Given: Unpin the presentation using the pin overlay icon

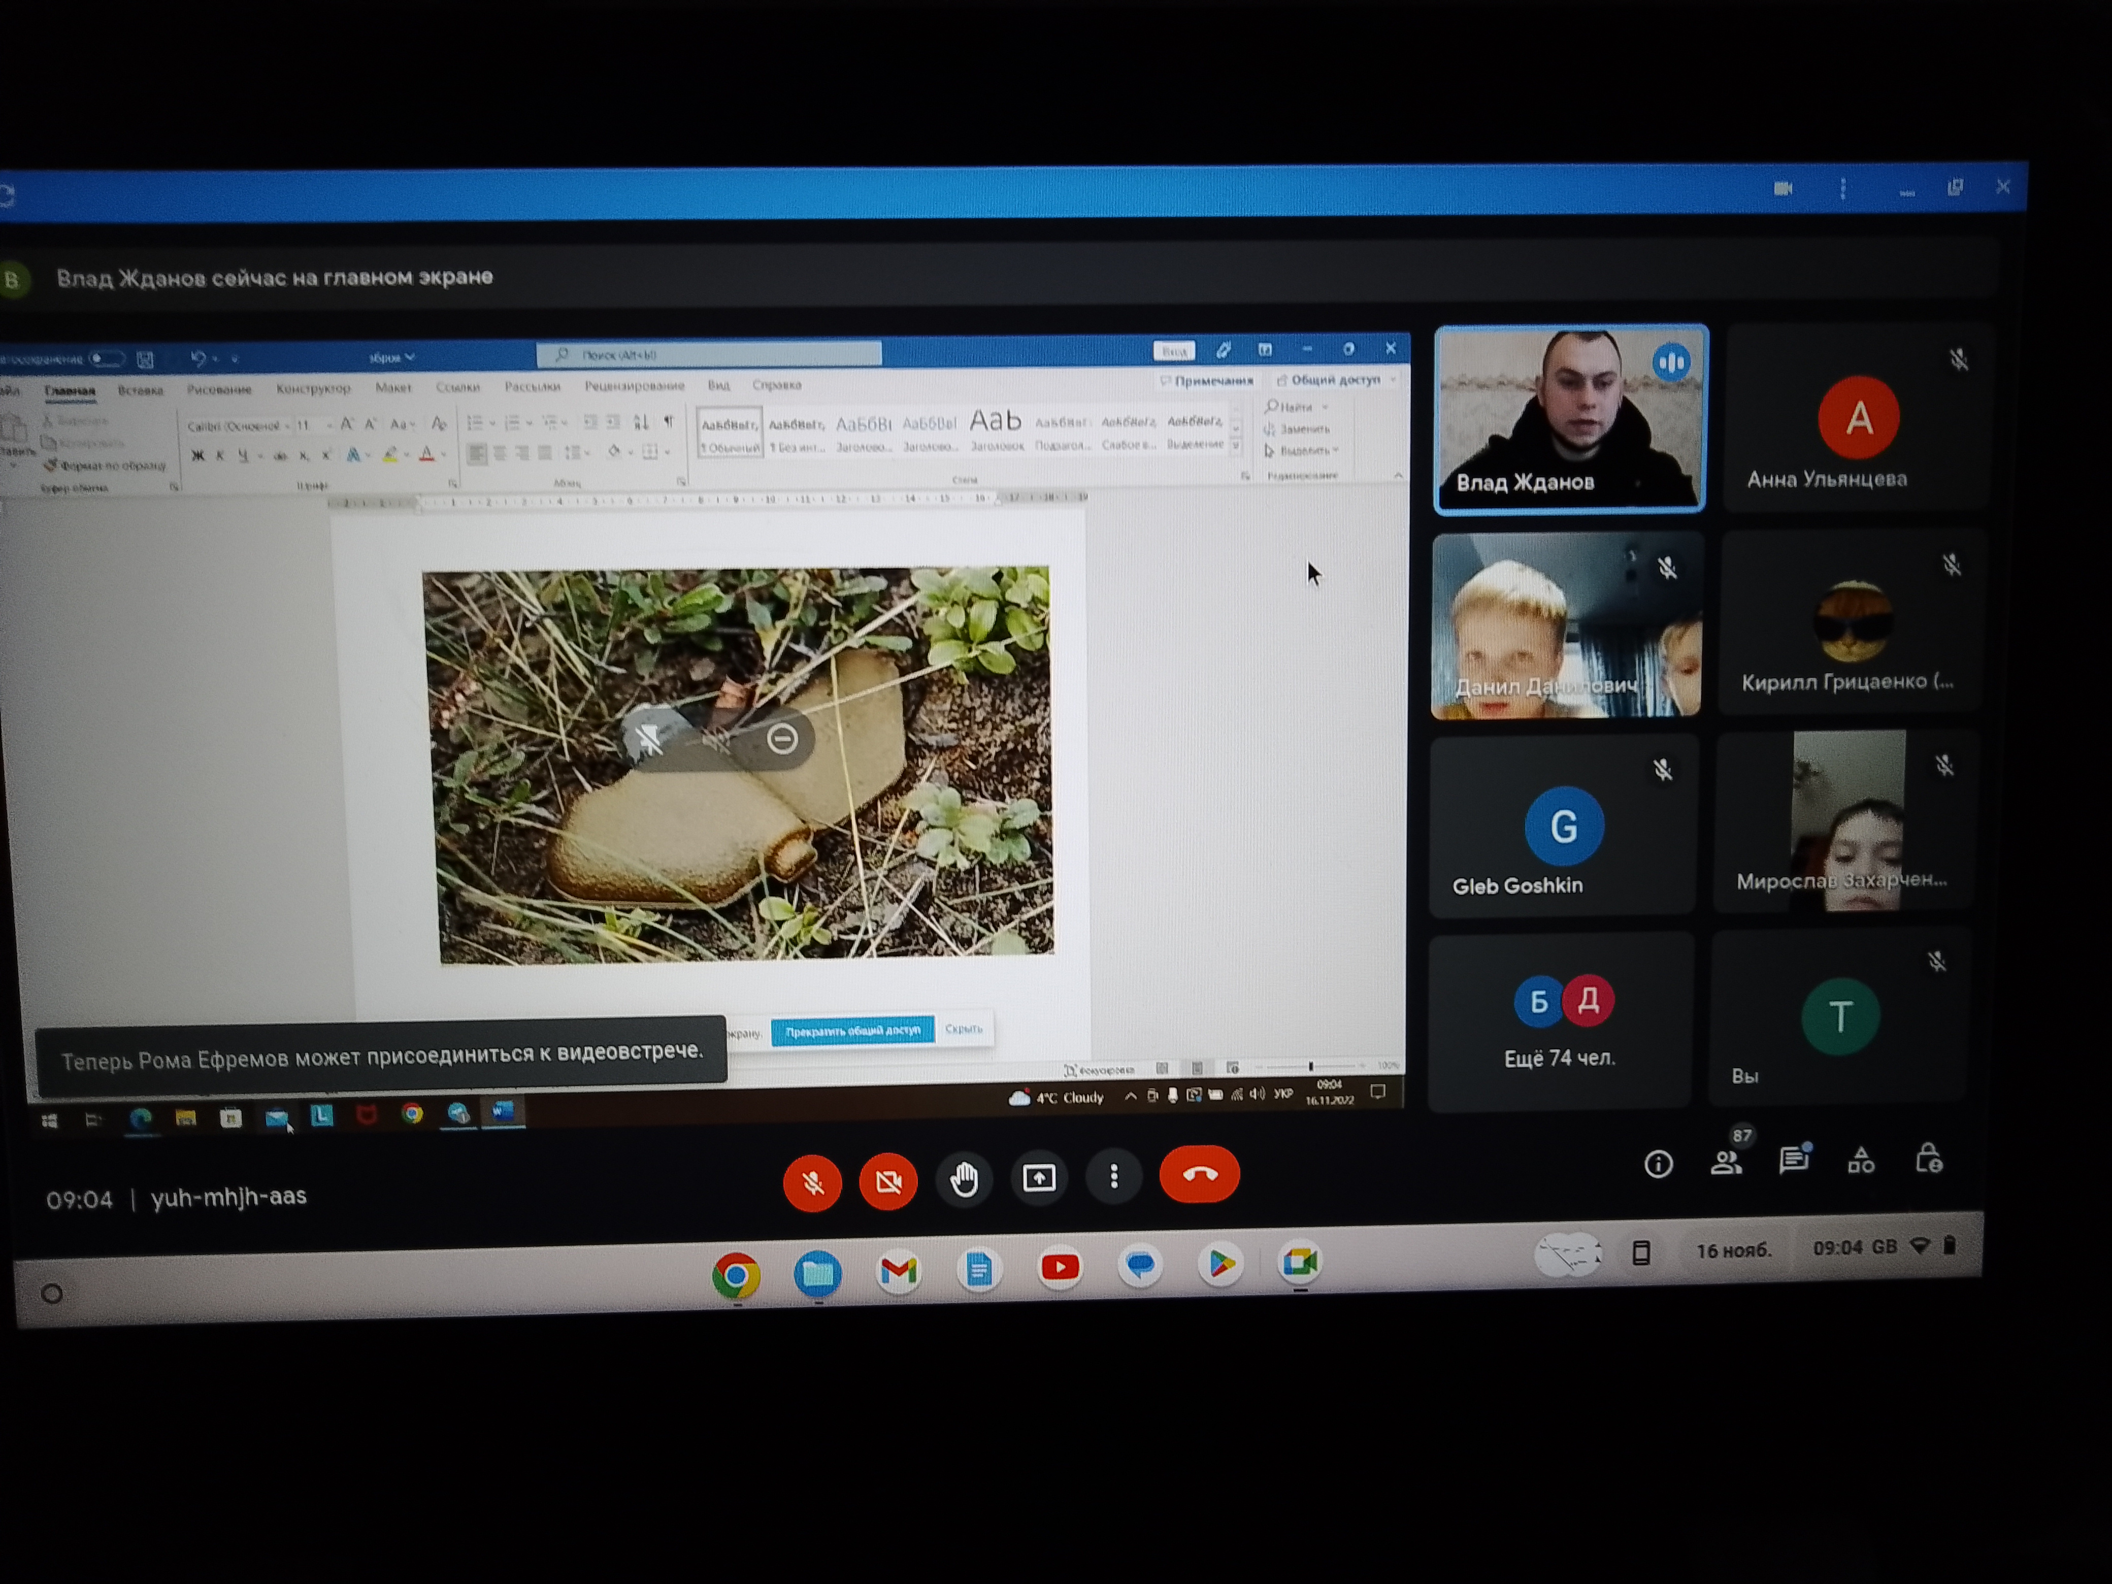Looking at the screenshot, I should [x=649, y=739].
